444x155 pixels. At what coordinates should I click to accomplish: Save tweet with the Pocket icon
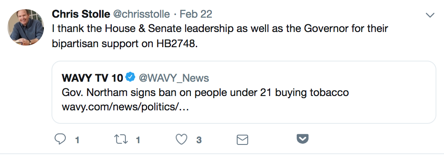click(303, 139)
